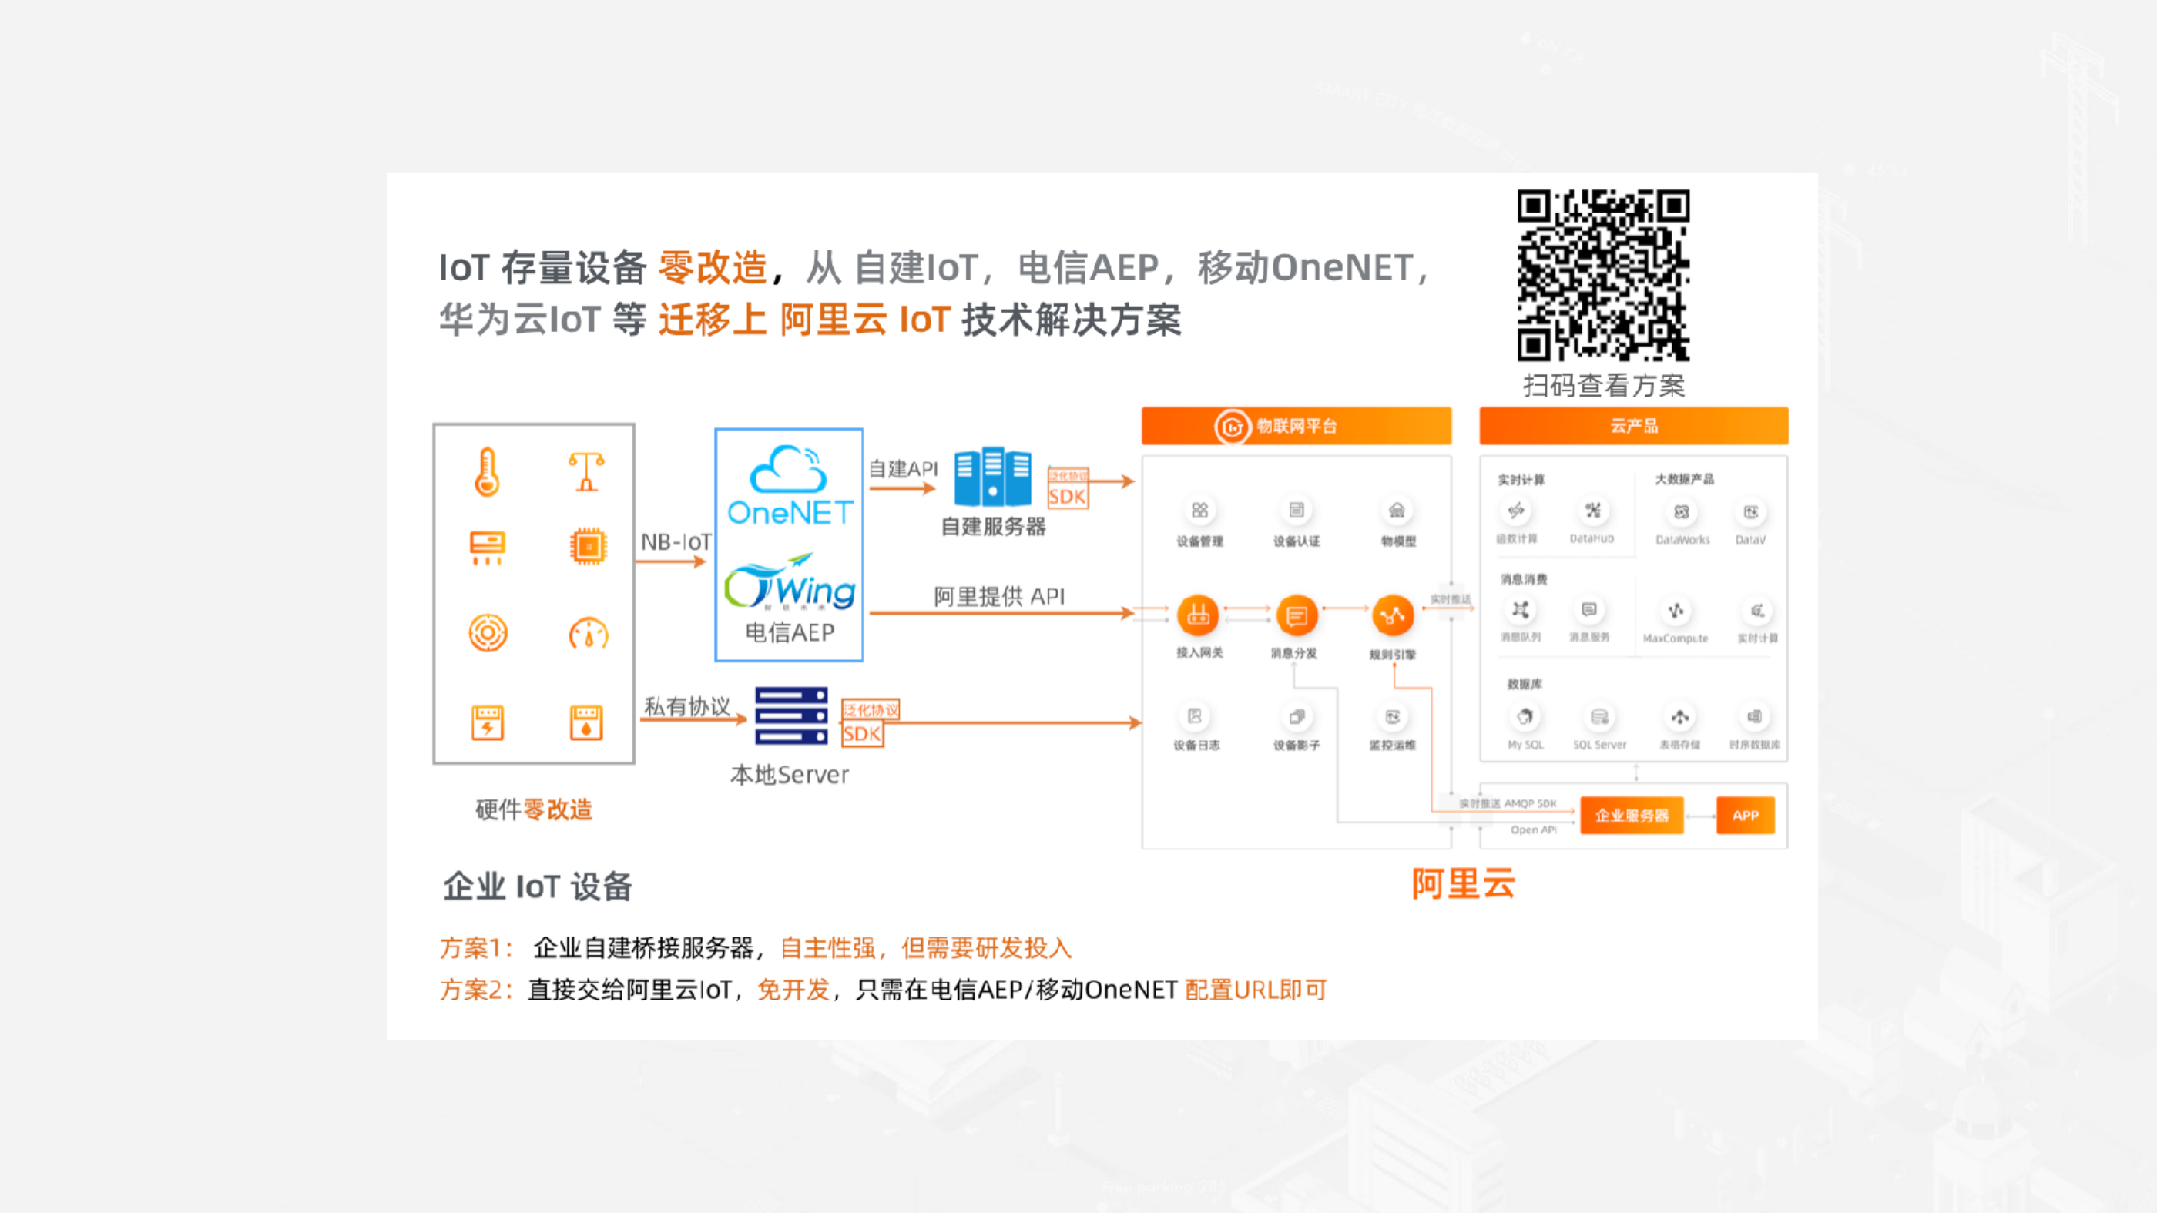Click the 云产品 orange header bar
The height and width of the screenshot is (1213, 2157).
point(1634,426)
